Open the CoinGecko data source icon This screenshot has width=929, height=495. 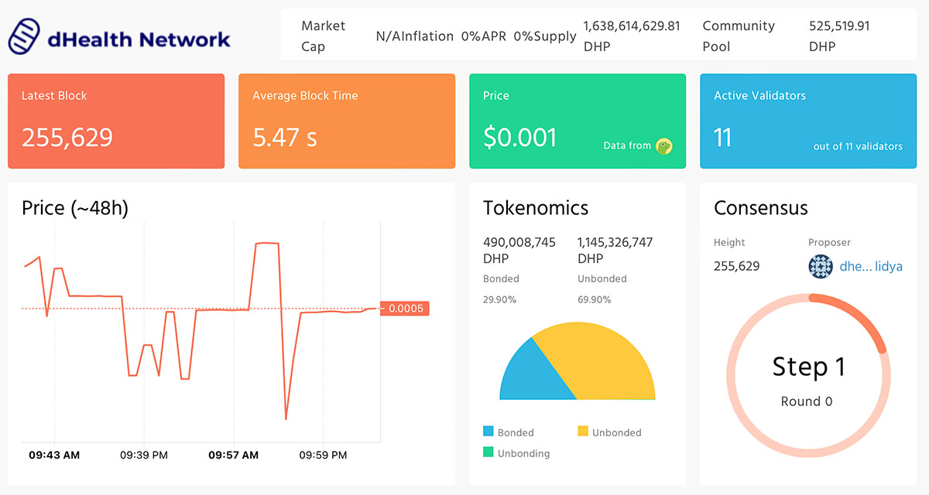click(x=663, y=146)
